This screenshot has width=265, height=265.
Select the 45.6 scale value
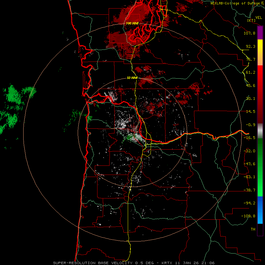point(251,85)
